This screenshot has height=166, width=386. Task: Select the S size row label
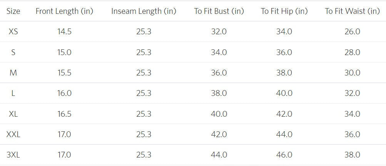click(x=13, y=52)
